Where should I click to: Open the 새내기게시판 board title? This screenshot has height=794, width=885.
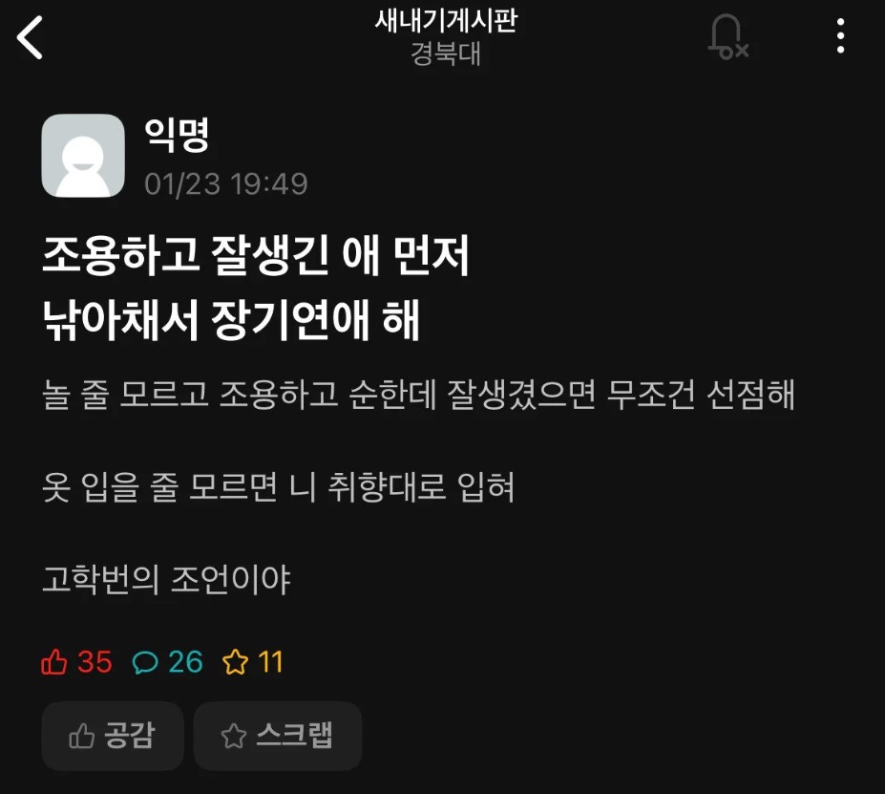pyautogui.click(x=446, y=21)
